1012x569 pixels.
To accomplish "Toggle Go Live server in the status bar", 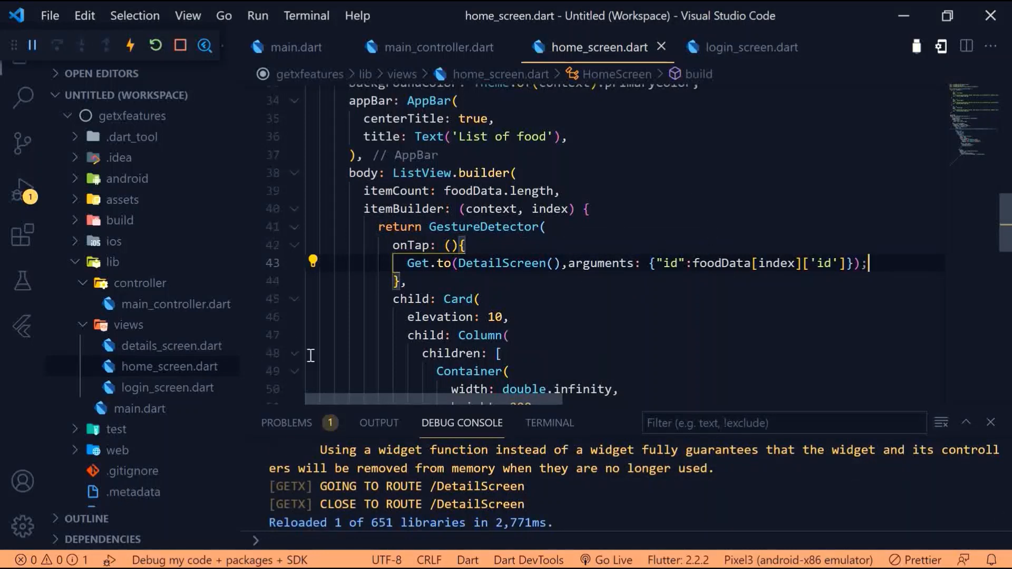I will coord(606,560).
